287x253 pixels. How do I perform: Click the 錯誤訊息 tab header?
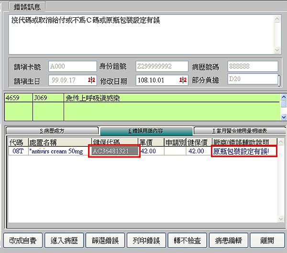(x=27, y=7)
